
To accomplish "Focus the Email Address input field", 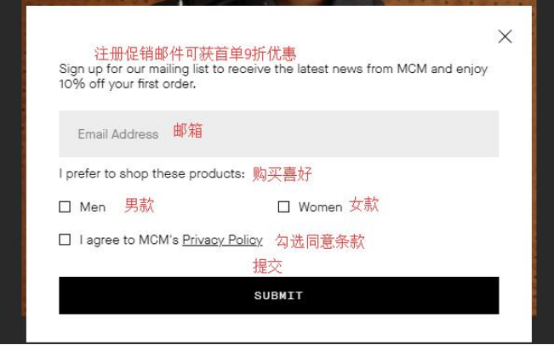I will click(279, 133).
